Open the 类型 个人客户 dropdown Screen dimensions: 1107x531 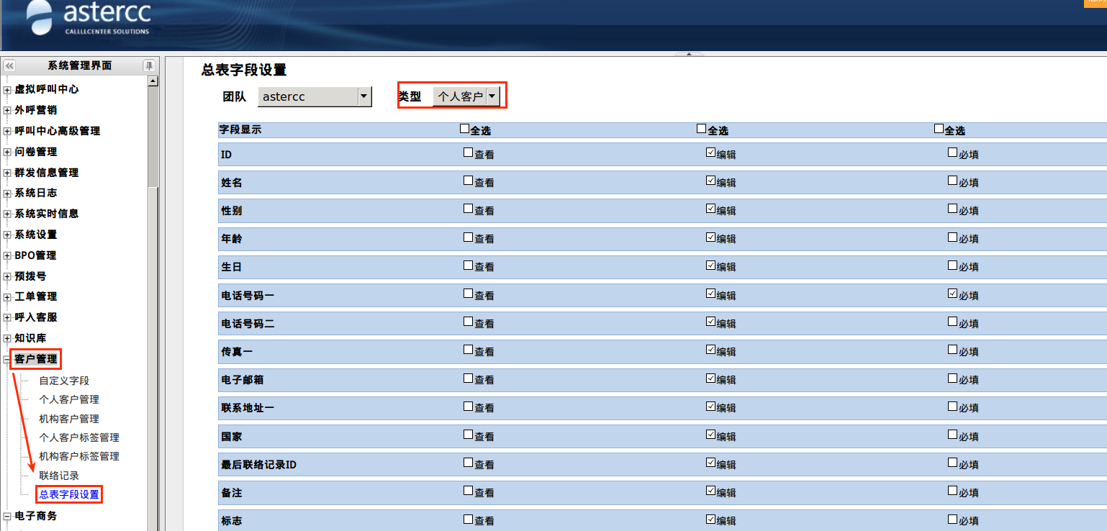tap(492, 96)
